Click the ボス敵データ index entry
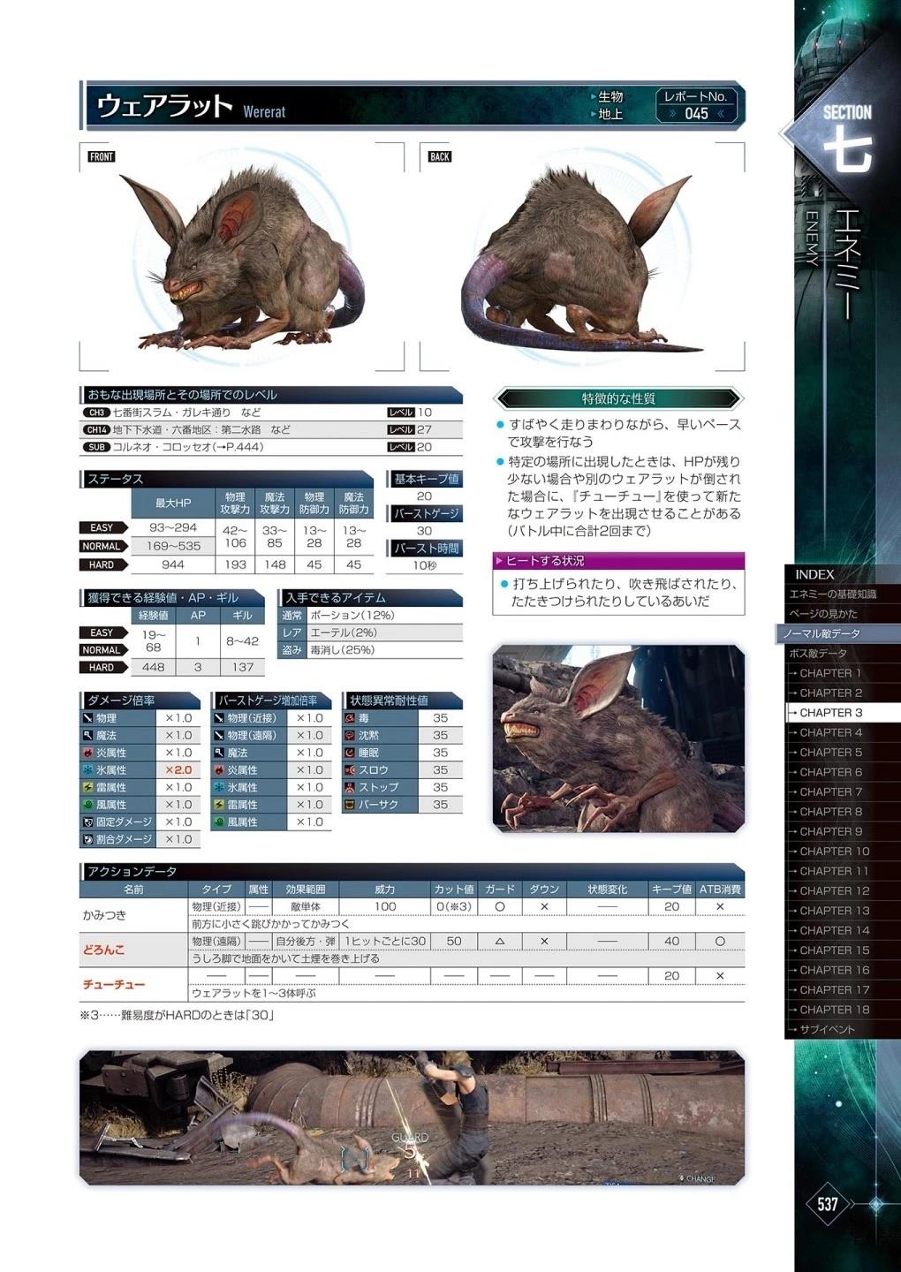Viewport: 901px width, 1272px height. click(818, 654)
